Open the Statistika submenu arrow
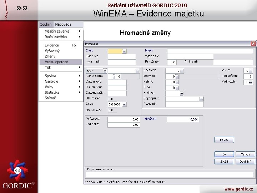Screen dimensions: 257x193 80,92
